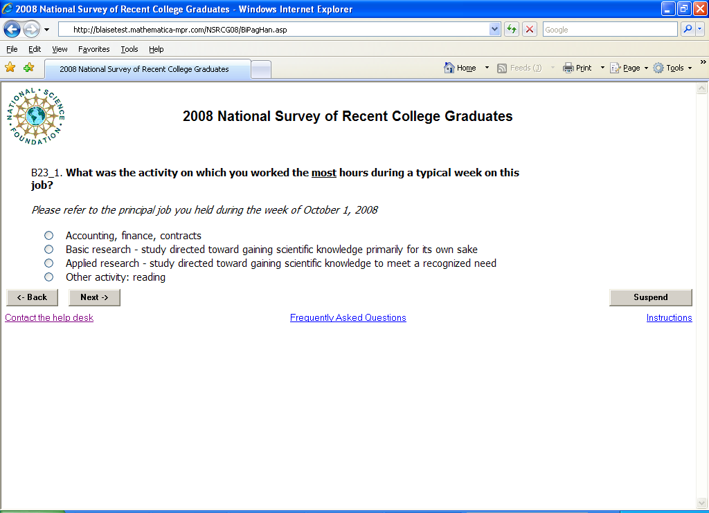Open Contact the help desk link
The image size is (709, 513).
(49, 317)
